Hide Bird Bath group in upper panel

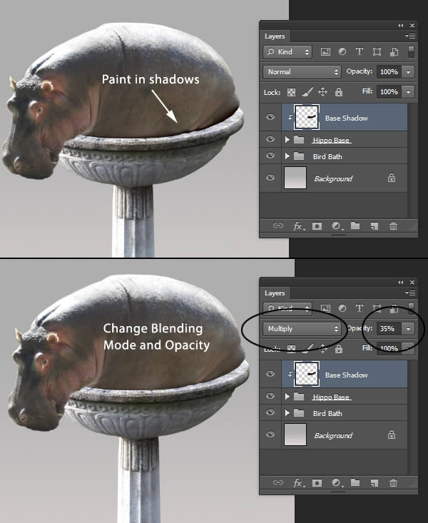tap(270, 156)
